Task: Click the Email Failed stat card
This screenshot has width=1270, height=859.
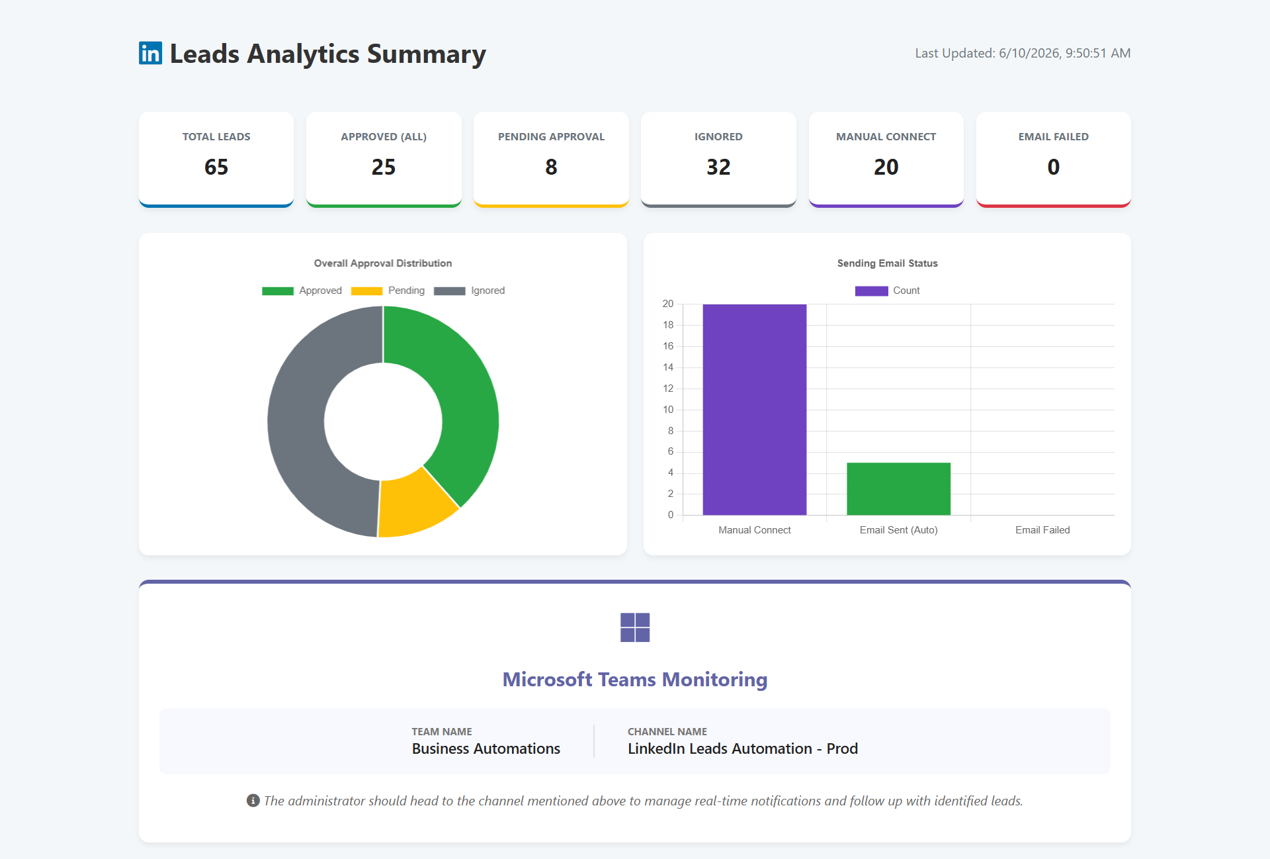Action: click(1054, 159)
